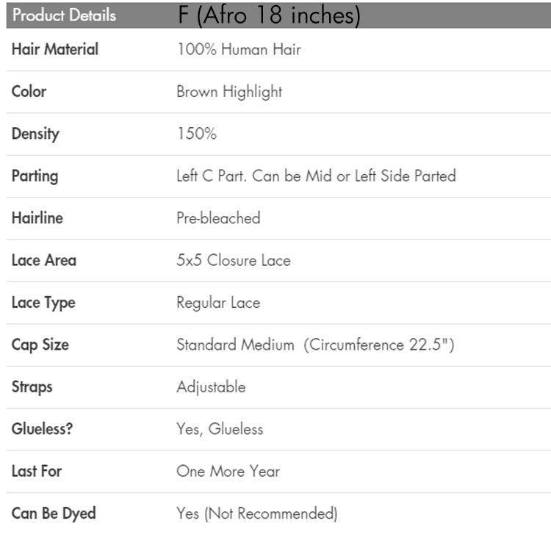
Task: Select the 100% Human Hair value
Action: tap(239, 49)
